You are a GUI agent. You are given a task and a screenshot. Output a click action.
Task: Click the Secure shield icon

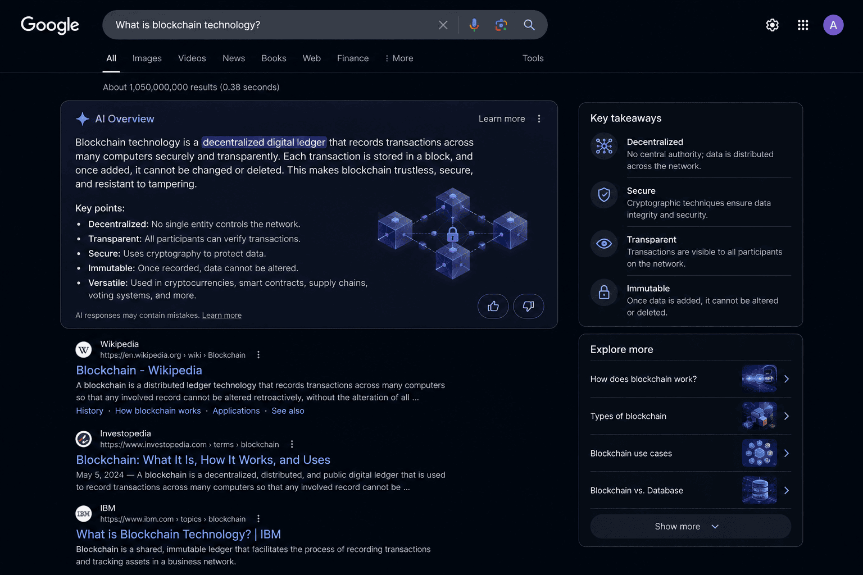click(x=604, y=195)
